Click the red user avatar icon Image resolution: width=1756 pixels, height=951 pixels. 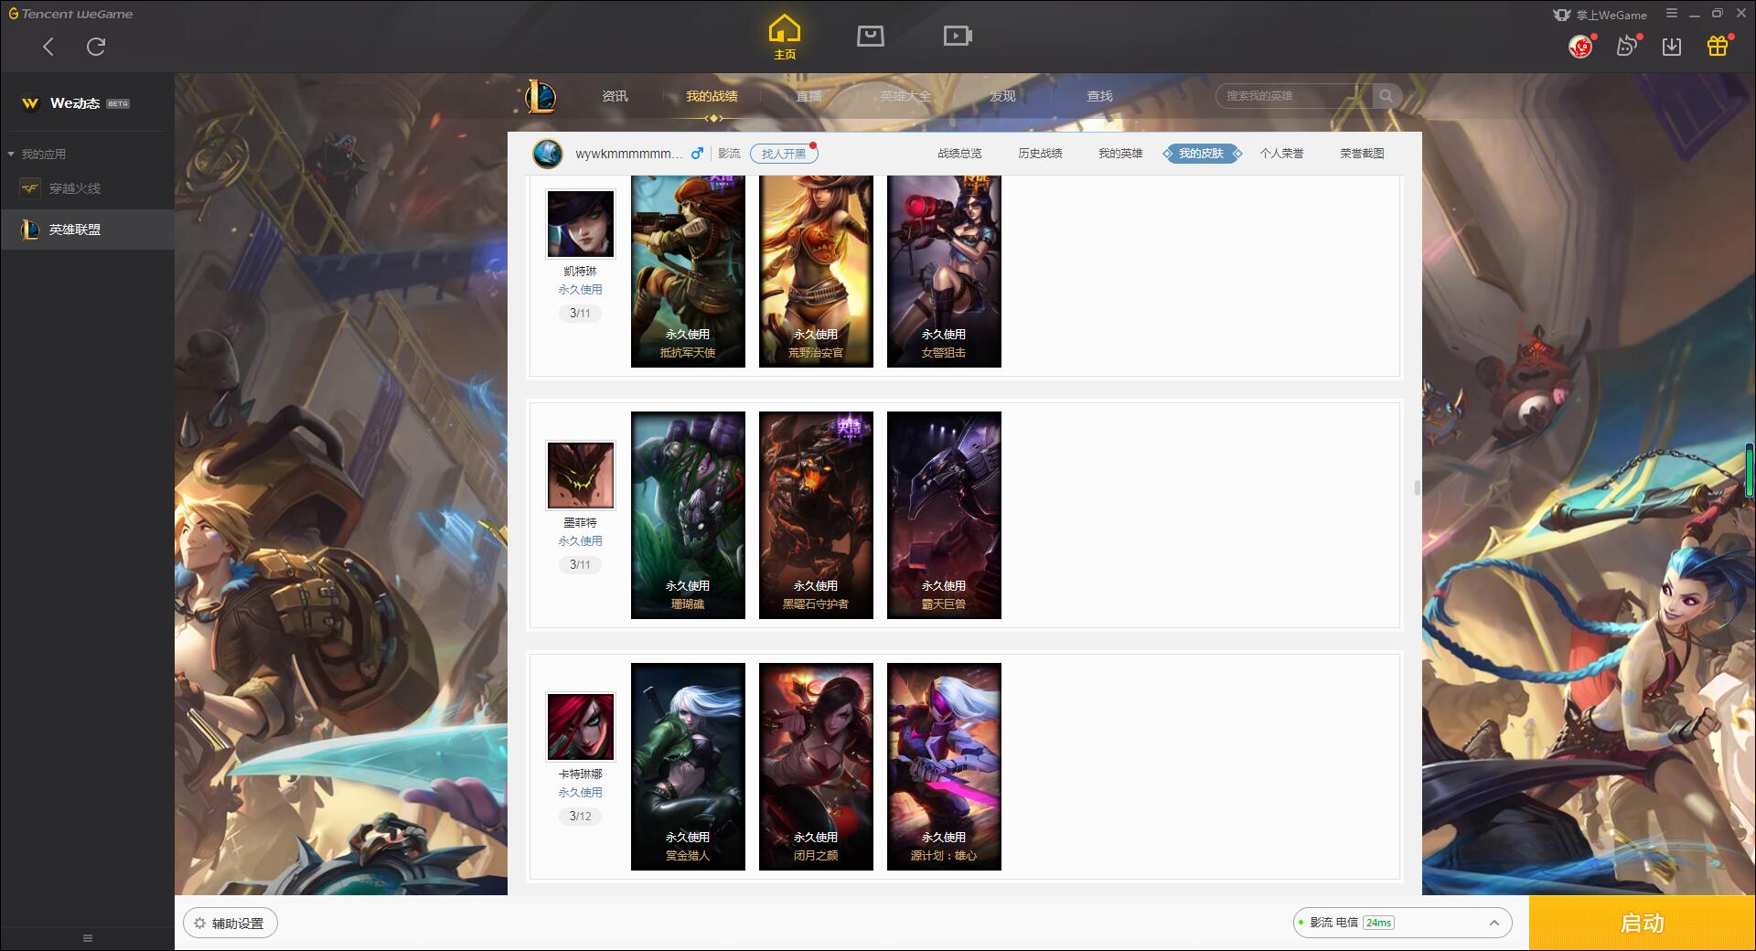(1580, 46)
